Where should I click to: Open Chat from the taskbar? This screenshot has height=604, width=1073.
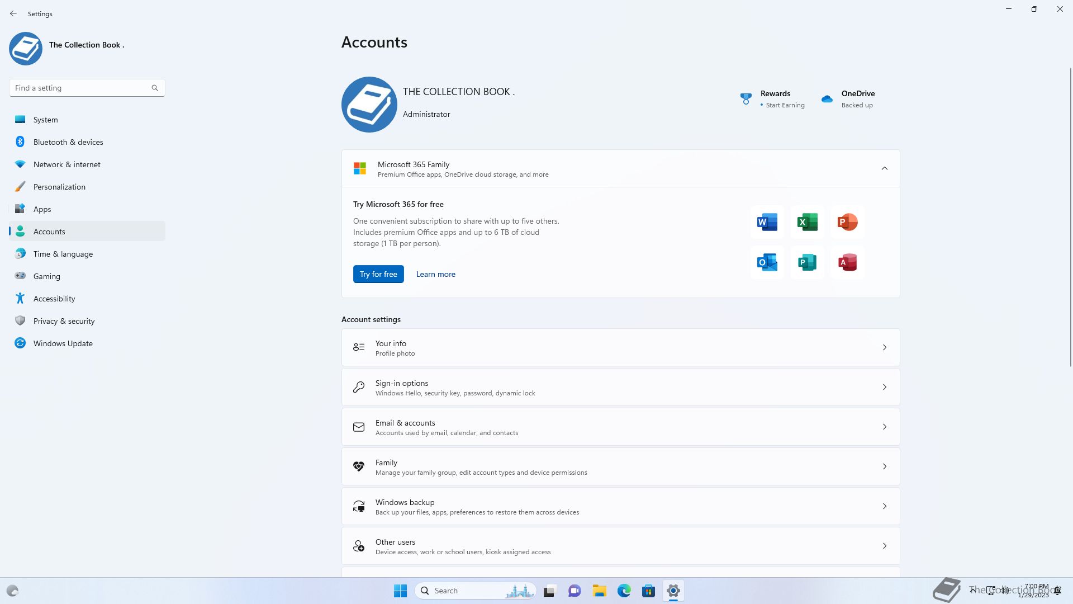point(575,591)
